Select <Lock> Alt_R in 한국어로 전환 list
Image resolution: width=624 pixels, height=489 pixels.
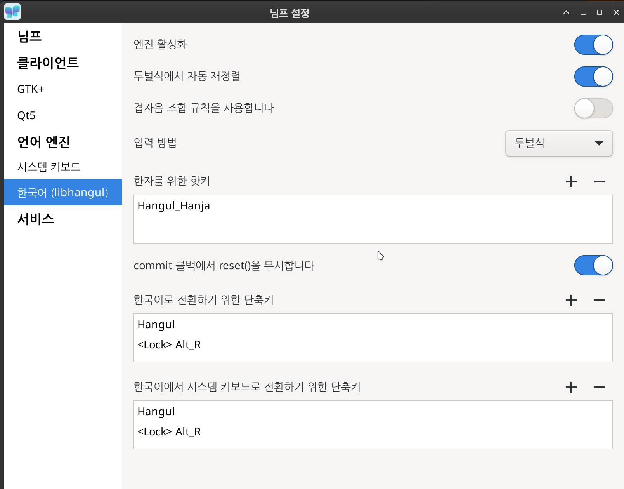373,345
